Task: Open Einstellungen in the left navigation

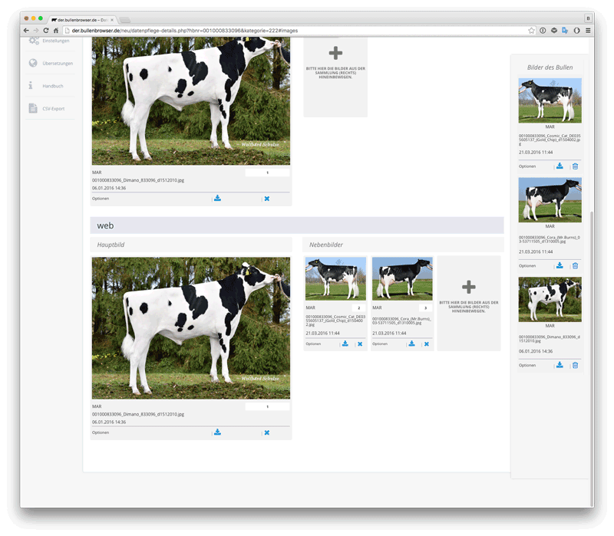Action: click(x=55, y=41)
